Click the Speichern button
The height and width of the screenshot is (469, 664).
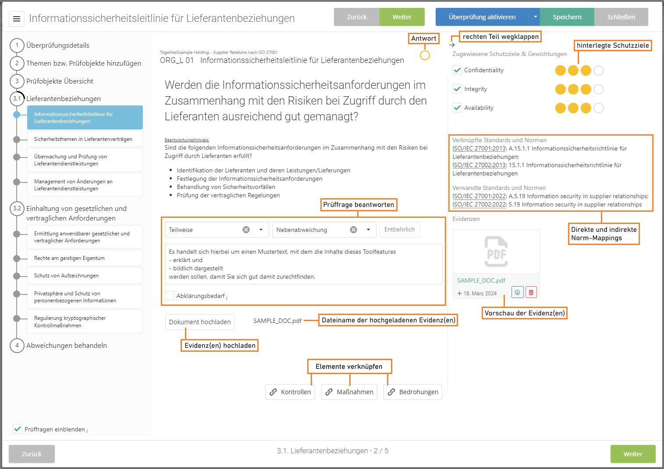[567, 17]
